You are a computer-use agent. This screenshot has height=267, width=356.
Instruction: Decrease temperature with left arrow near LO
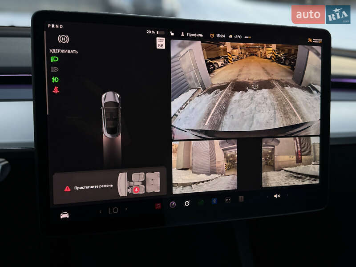tap(100, 211)
